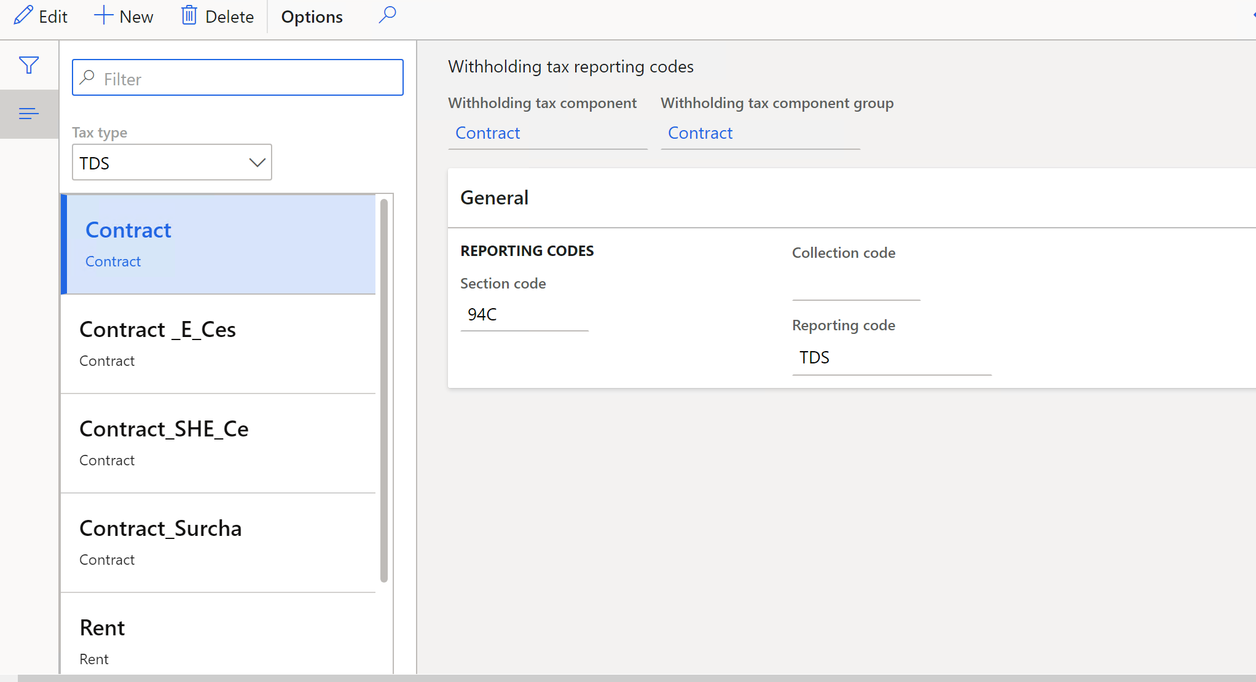1256x682 pixels.
Task: Focus the Filter search box
Action: click(238, 77)
